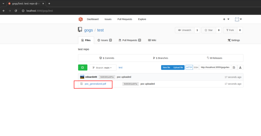Image resolution: width=261 pixels, height=136 pixels.
Task: Expand the Branch: main dropdown
Action: coord(103,68)
